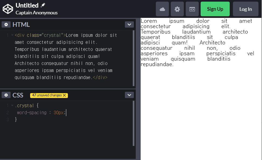Click the CSS panel title label
This screenshot has height=160, width=262.
tap(18, 95)
